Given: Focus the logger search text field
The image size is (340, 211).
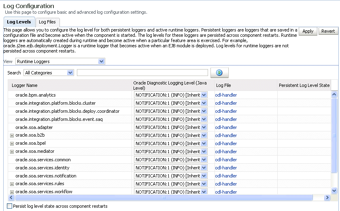Looking at the screenshot, I should click(x=142, y=73).
